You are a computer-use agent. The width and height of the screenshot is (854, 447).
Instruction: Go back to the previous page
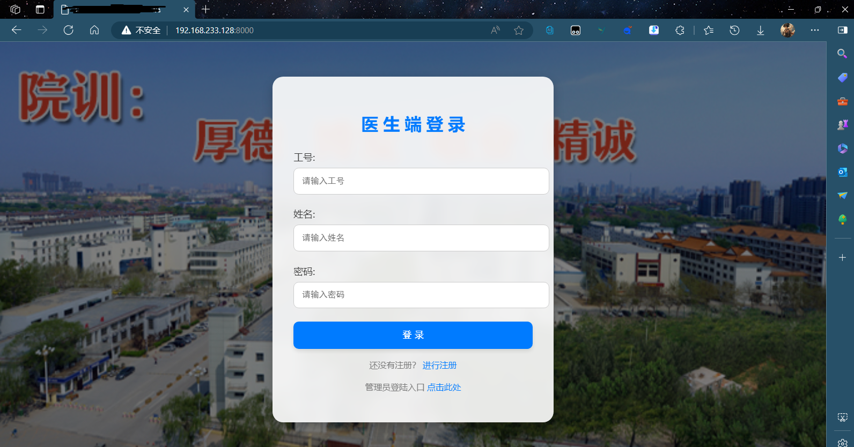(x=17, y=31)
